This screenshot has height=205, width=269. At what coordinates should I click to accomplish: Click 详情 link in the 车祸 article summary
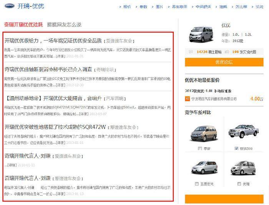(x=60, y=56)
